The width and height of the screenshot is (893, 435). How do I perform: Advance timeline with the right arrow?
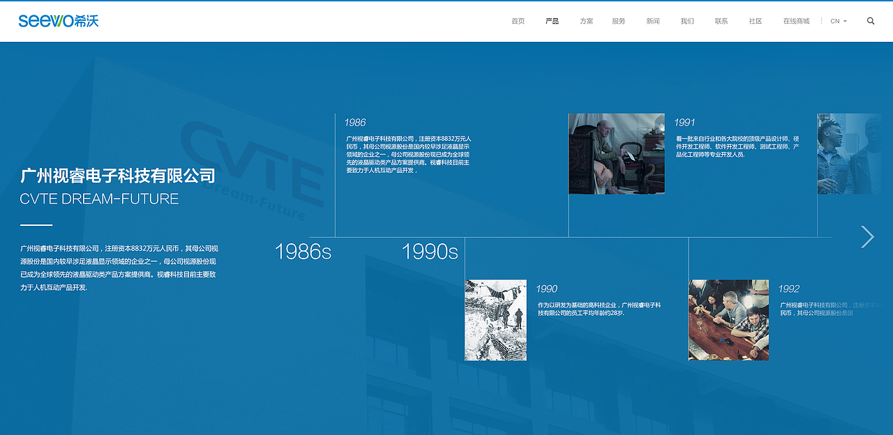click(x=867, y=237)
